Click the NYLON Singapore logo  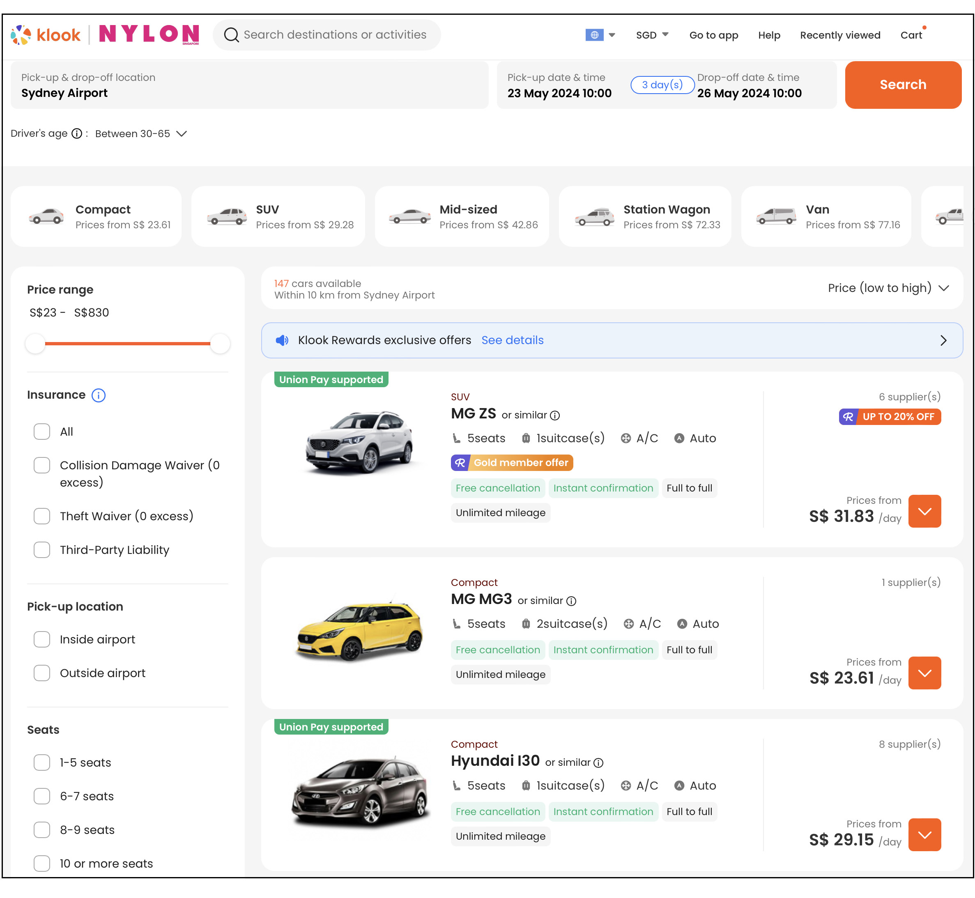point(149,34)
